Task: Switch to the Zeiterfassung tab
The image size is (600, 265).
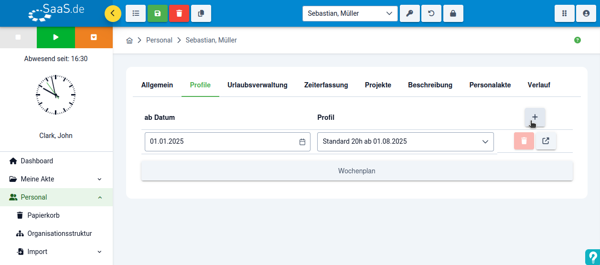Action: pyautogui.click(x=326, y=85)
